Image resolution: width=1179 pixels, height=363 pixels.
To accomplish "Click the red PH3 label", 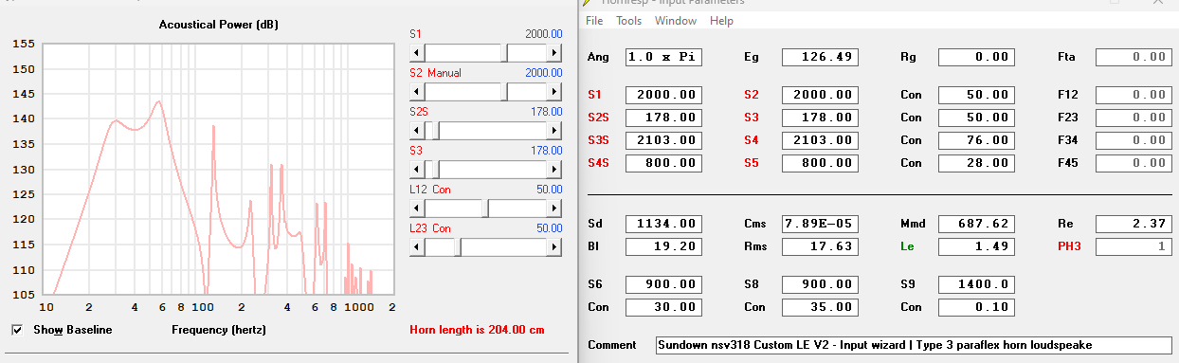I will [x=1069, y=246].
